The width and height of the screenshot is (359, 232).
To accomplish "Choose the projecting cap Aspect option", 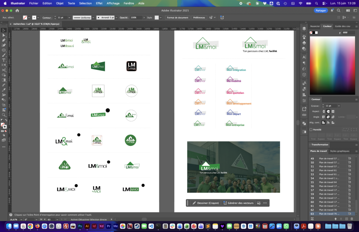I will tap(333, 111).
